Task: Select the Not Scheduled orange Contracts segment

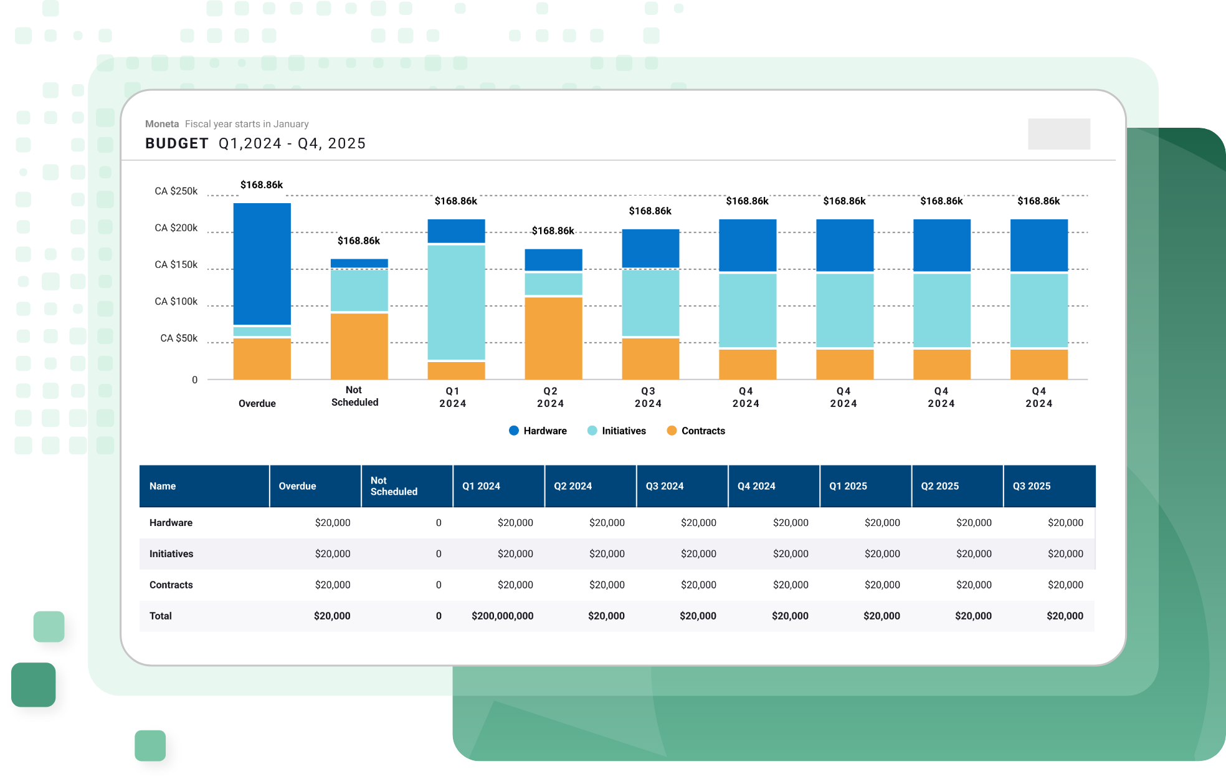Action: pyautogui.click(x=359, y=346)
